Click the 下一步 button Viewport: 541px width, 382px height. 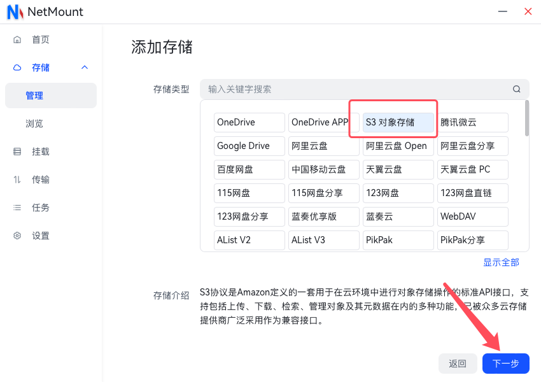[x=505, y=364]
